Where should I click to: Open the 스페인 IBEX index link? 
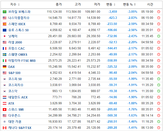point(17,24)
